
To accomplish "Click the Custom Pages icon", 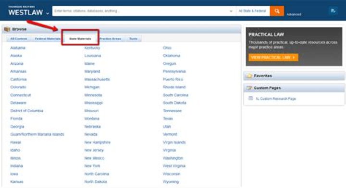I will tap(249, 88).
